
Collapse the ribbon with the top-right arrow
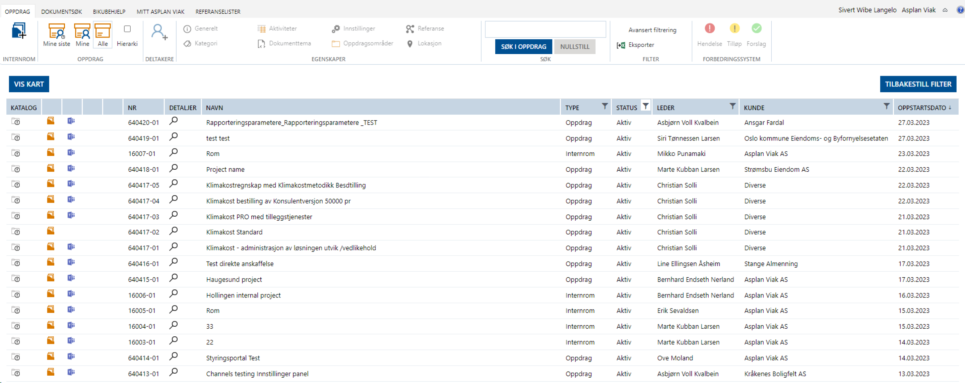click(x=945, y=10)
